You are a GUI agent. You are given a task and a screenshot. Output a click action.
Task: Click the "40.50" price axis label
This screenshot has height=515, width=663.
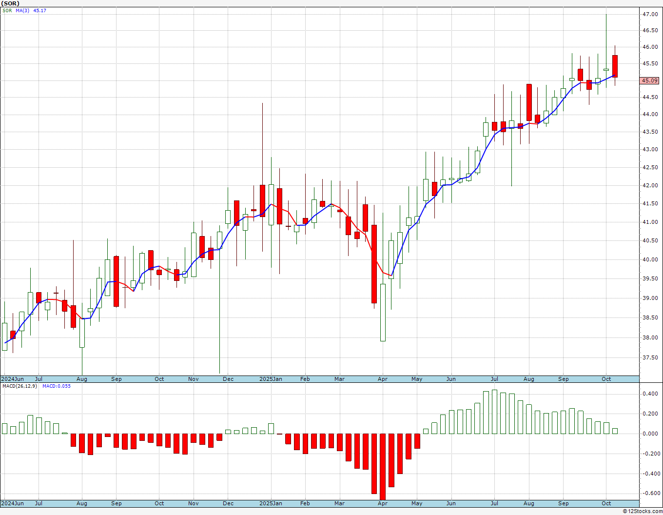click(650, 241)
